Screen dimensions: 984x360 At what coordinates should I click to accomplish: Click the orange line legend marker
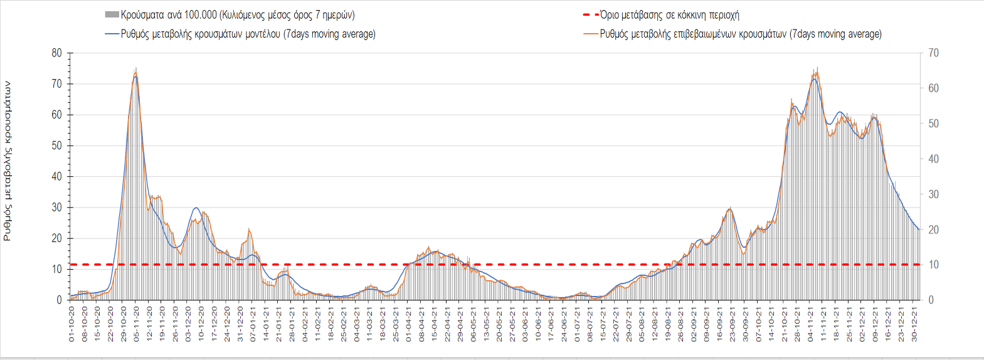pyautogui.click(x=591, y=34)
